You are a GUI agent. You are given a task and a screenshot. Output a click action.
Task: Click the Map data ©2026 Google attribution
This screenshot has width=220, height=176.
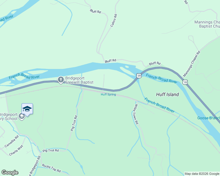[202, 174]
